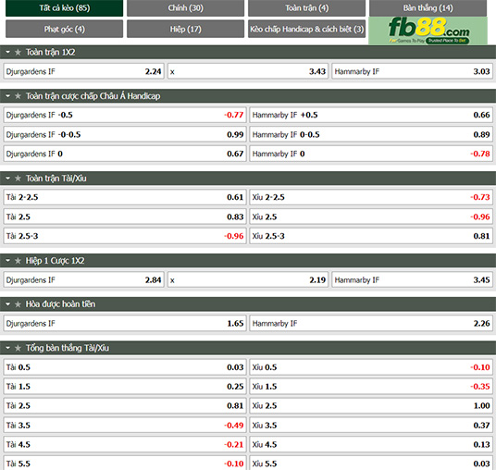Viewport: 496px width, 470px height.
Task: Choose Xỉu 2.5 at -0.96
Action: coord(371,216)
